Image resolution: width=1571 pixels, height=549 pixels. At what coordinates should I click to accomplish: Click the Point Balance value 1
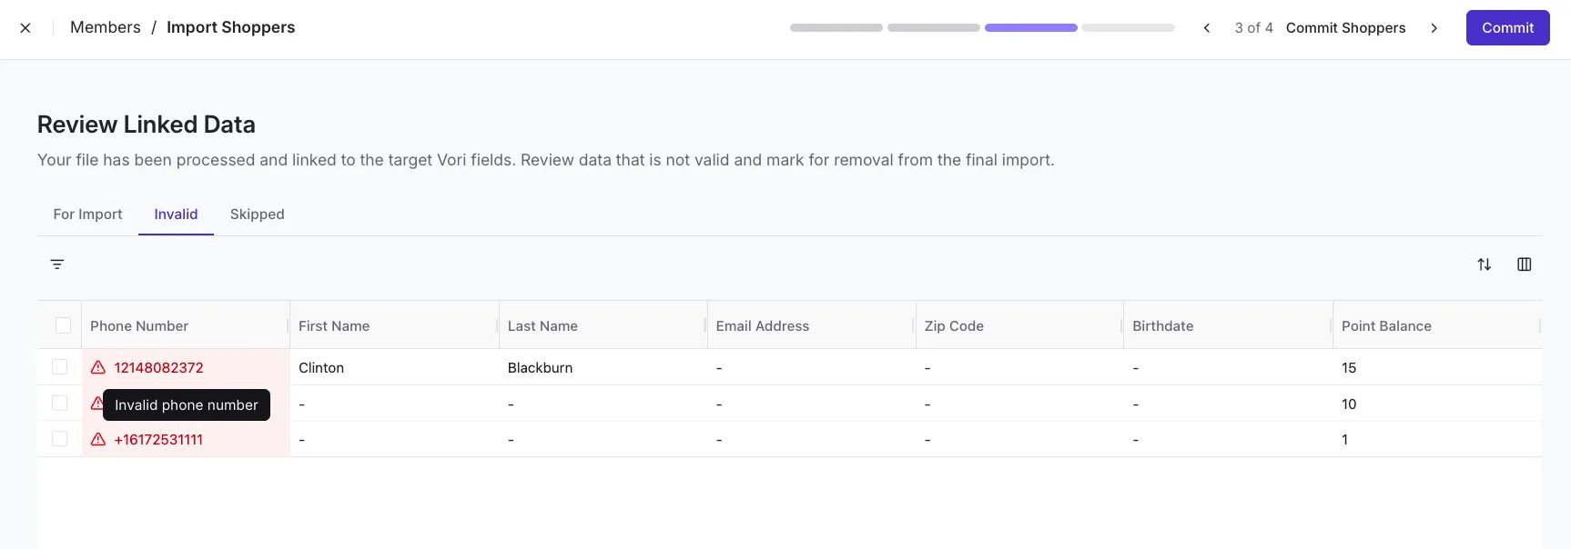[x=1344, y=439]
